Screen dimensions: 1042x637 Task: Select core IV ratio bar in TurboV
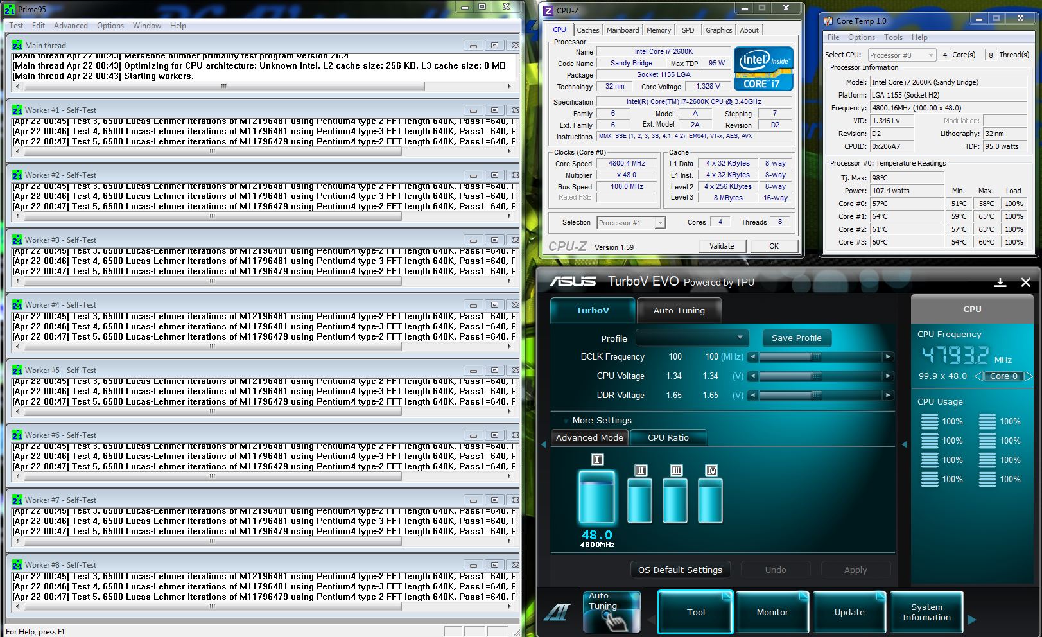(x=711, y=500)
